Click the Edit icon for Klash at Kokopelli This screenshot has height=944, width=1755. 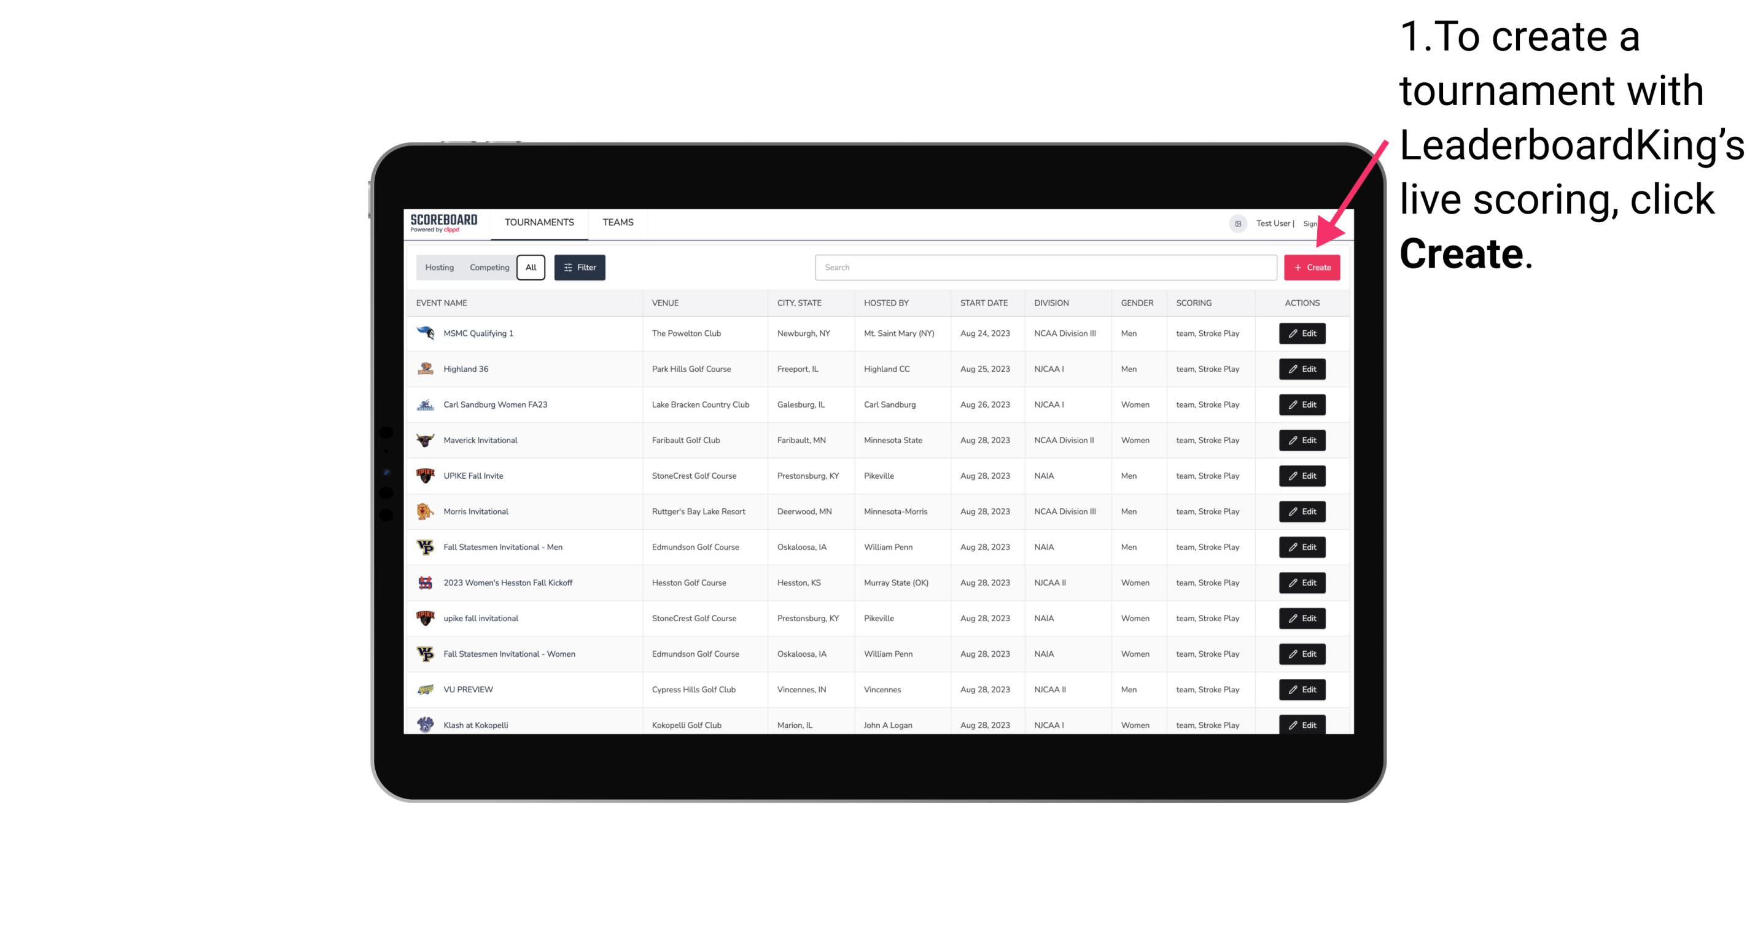(1301, 725)
